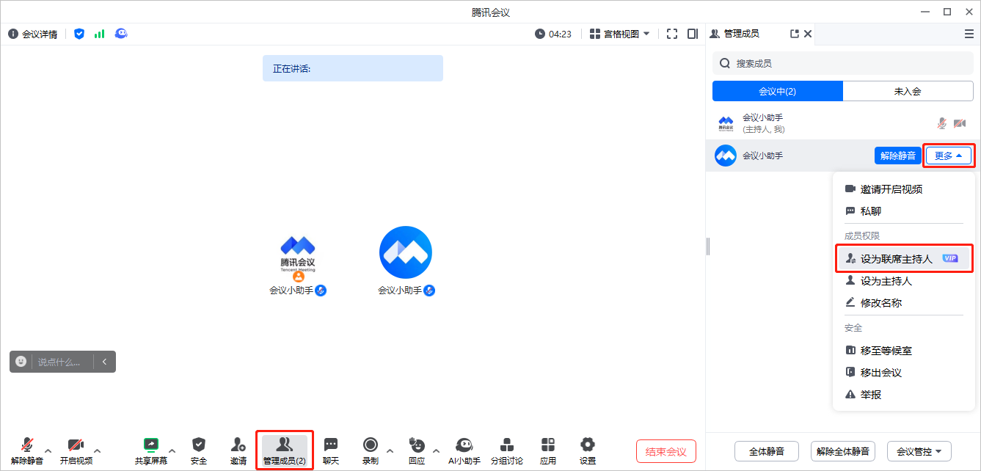Choose 举报 from the member menu
The width and height of the screenshot is (981, 471).
point(904,395)
